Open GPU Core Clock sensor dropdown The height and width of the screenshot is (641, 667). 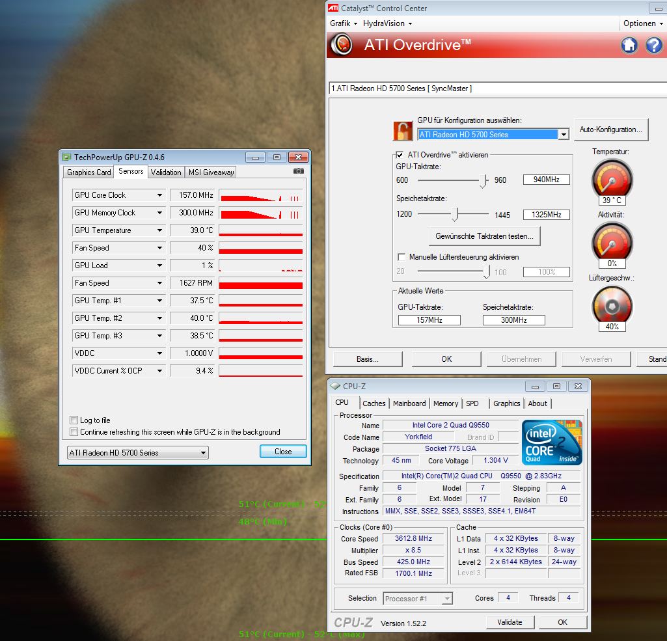click(x=159, y=195)
